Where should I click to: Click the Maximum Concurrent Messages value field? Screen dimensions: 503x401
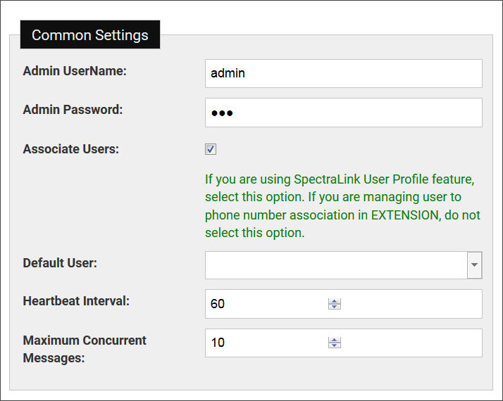coord(266,343)
